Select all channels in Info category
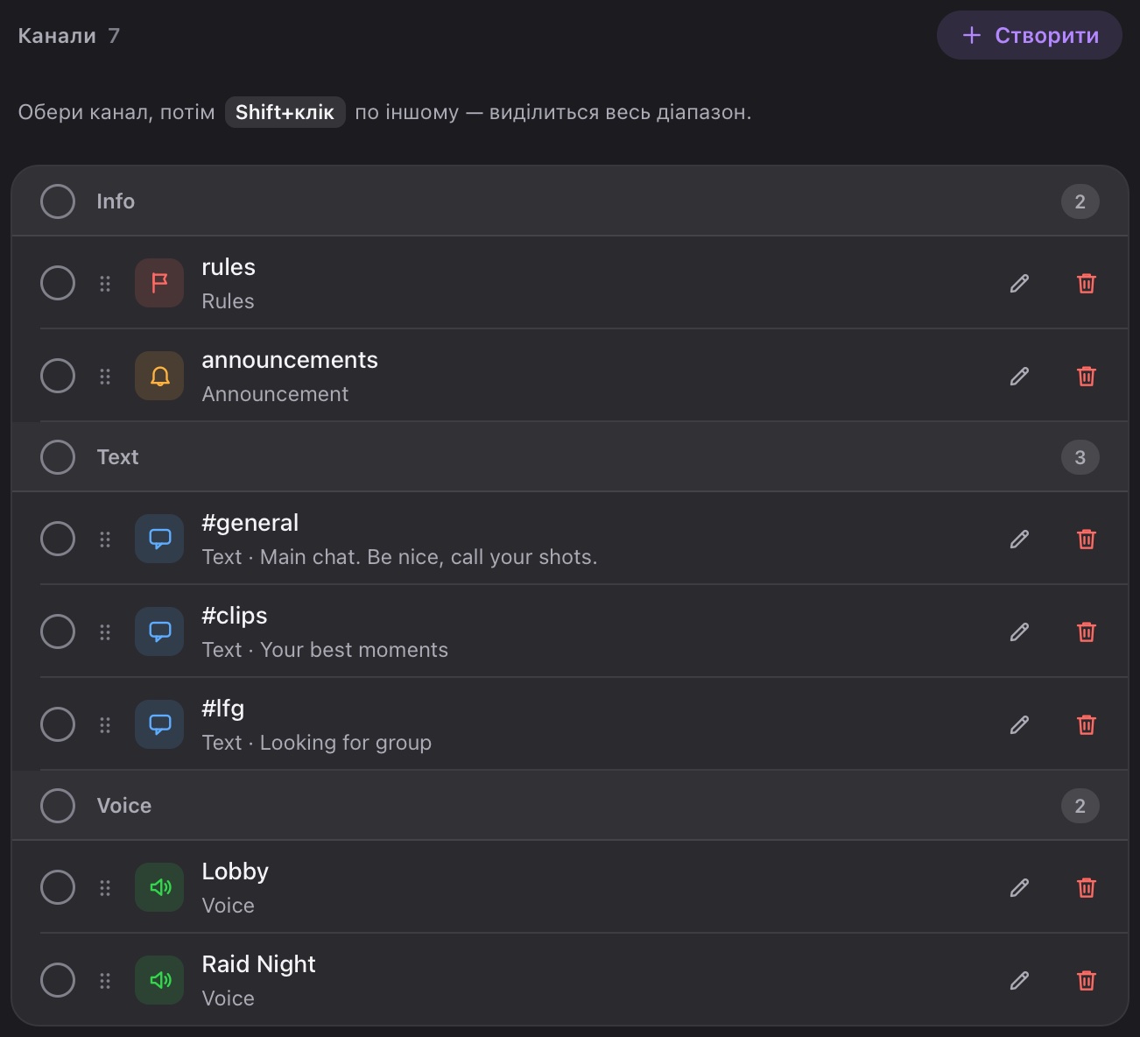Screen dimensions: 1140x1037 [58, 201]
